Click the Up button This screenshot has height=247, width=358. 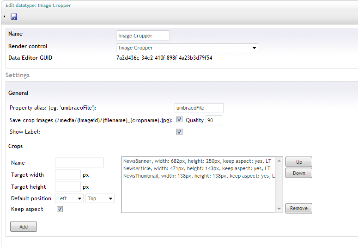298,162
